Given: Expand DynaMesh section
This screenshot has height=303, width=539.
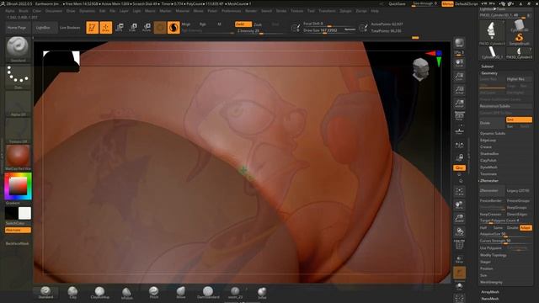Looking at the screenshot, I should pos(488,167).
